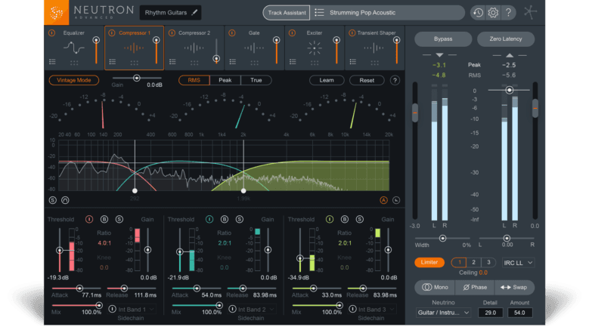Bypass band 2 with its B icon

[x=225, y=220]
